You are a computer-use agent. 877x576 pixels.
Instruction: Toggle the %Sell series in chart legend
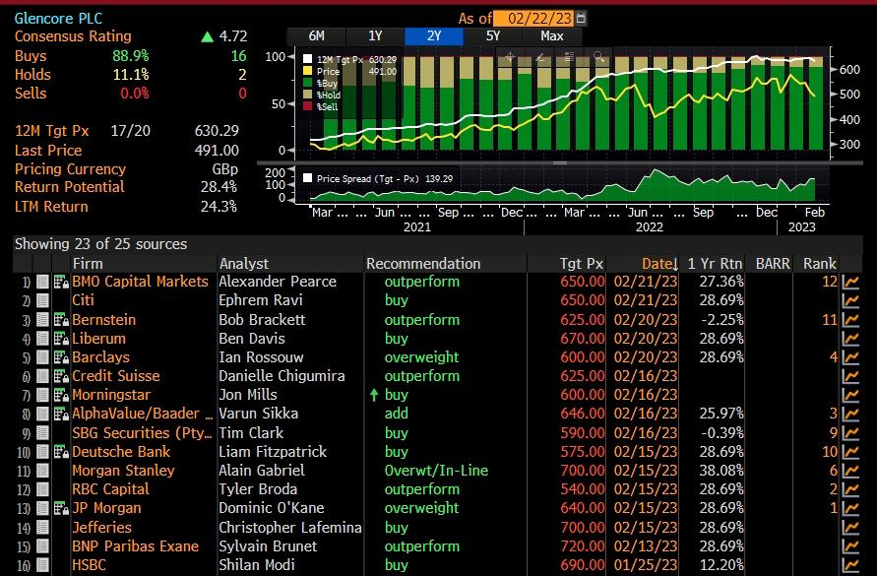point(307,106)
